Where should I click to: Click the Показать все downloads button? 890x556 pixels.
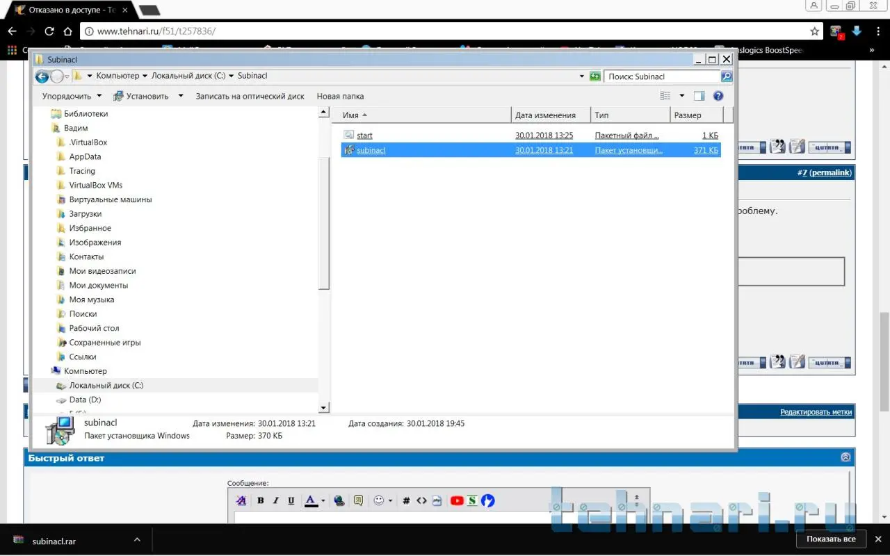831,539
